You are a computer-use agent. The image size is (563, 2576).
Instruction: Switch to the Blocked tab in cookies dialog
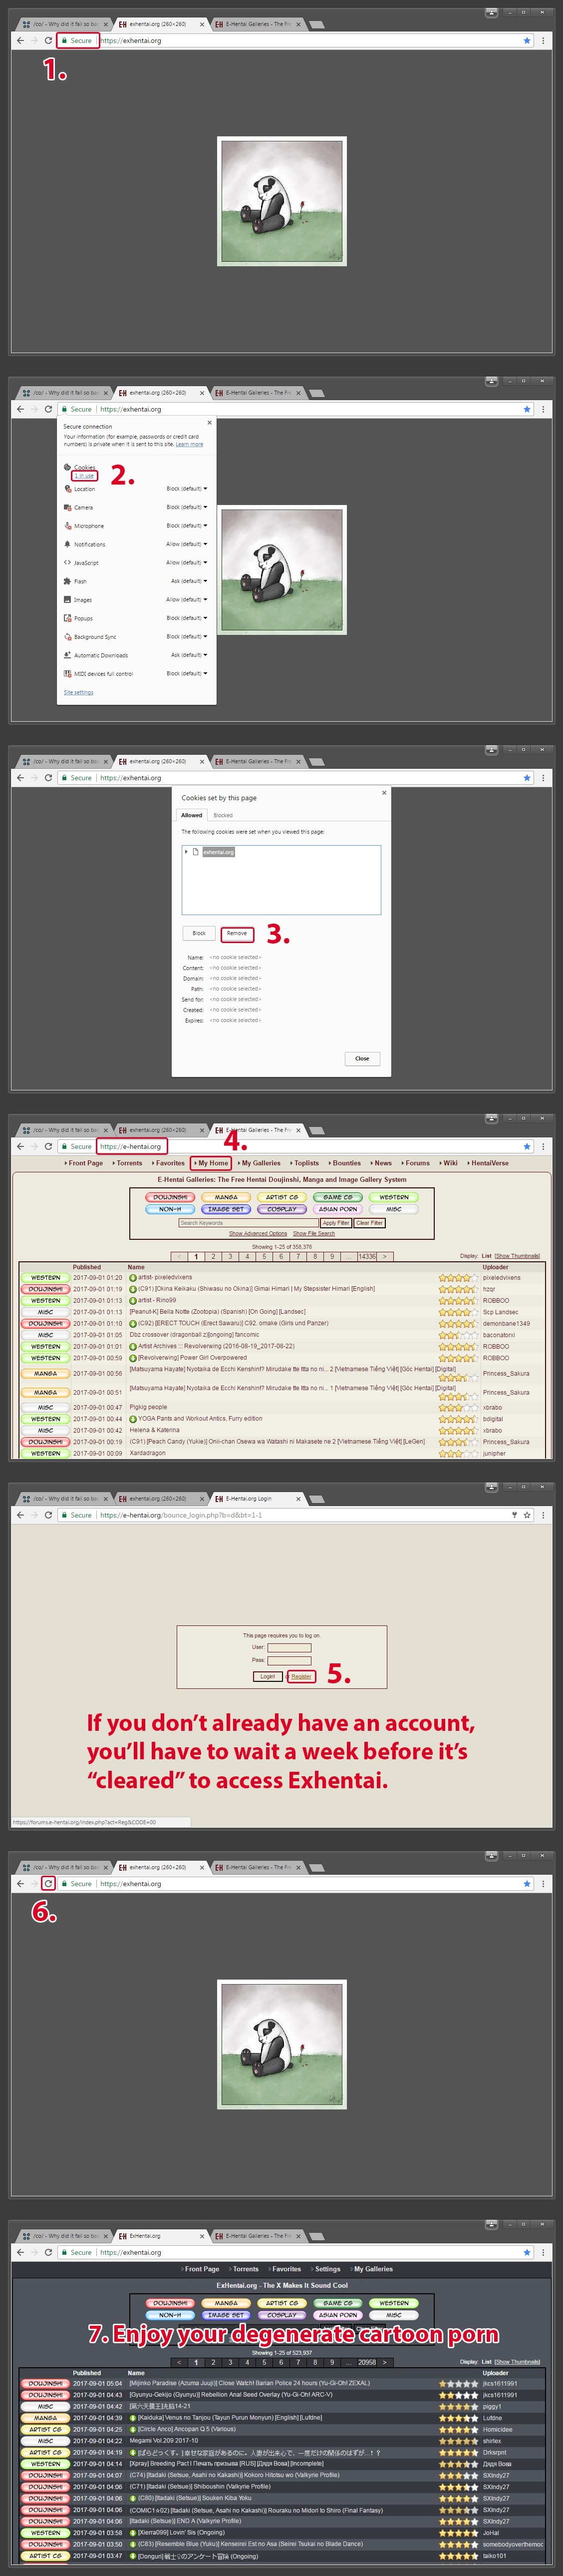(223, 815)
